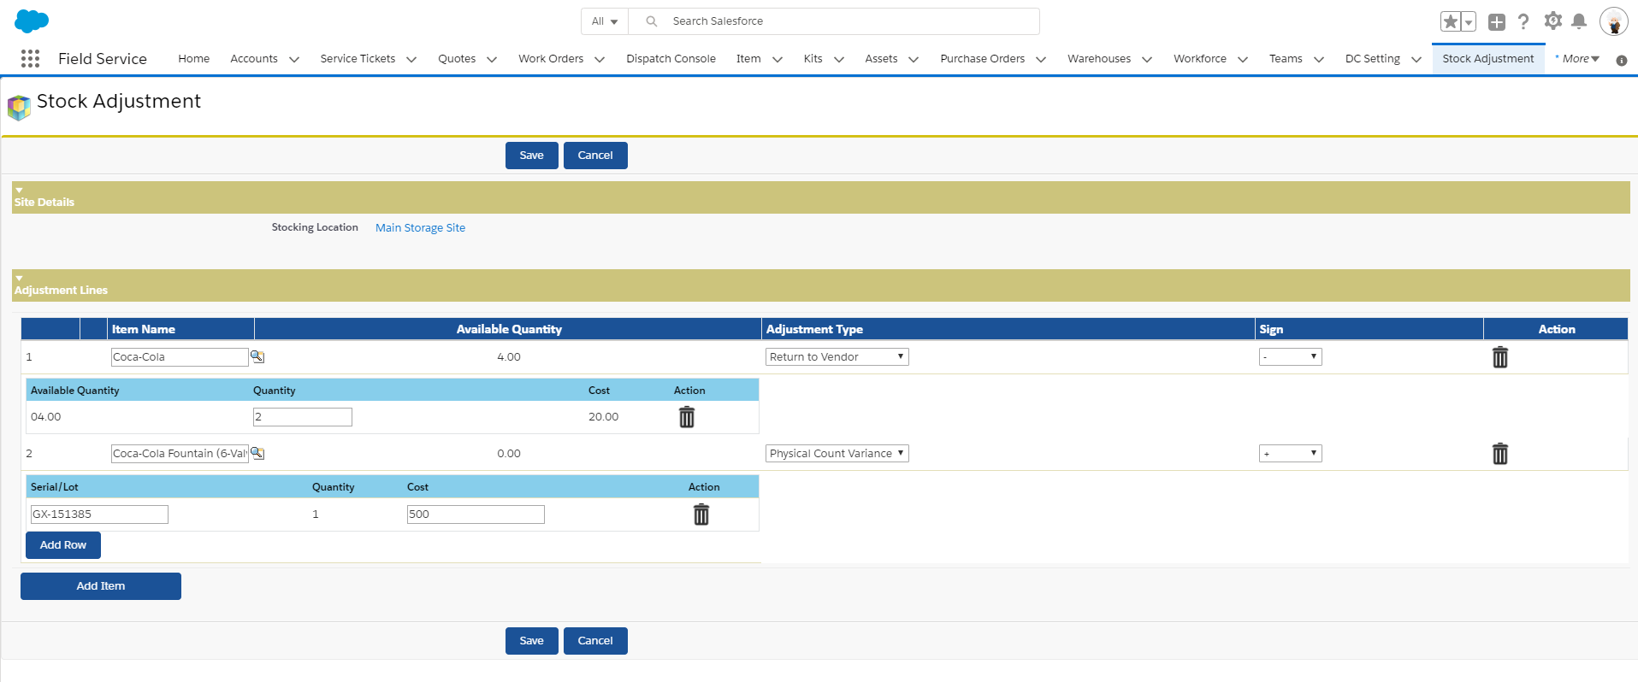Delete the quantity 2 sub-row
1638x682 pixels.
coord(687,417)
